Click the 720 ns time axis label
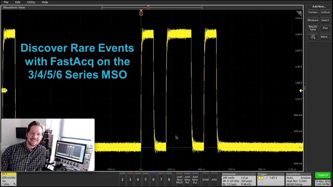Image resolution: width=333 pixels, height=187 pixels. coord(232,169)
